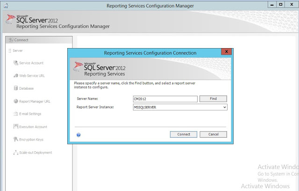The image size is (299, 191).
Task: Click the Service Account icon
Action: tap(15, 63)
